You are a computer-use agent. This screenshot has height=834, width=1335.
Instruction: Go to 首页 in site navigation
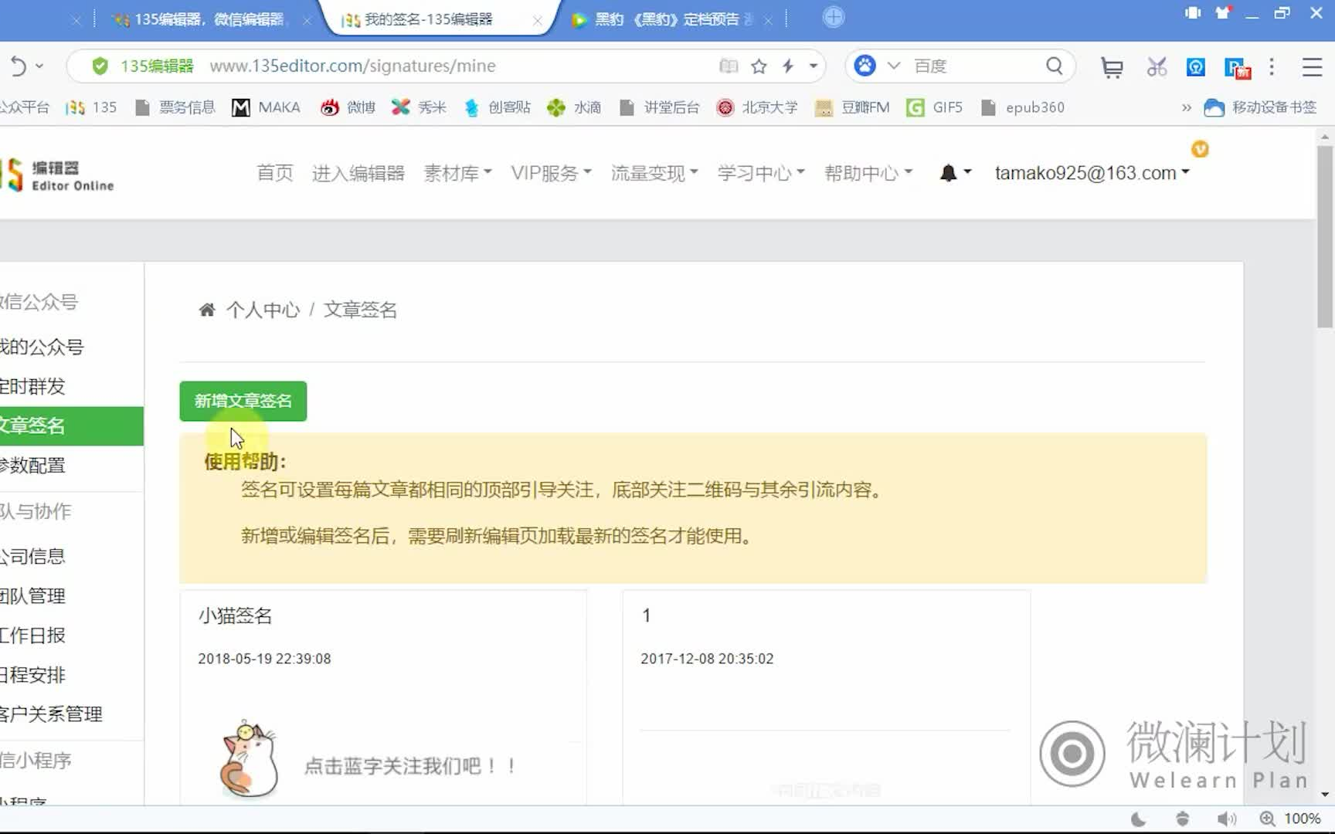[x=275, y=173]
